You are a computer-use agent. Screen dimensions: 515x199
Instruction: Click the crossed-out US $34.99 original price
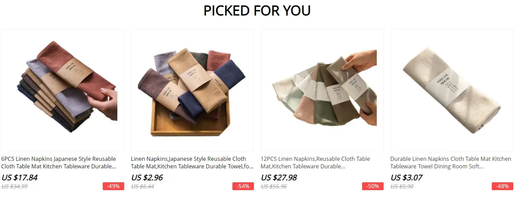14,186
